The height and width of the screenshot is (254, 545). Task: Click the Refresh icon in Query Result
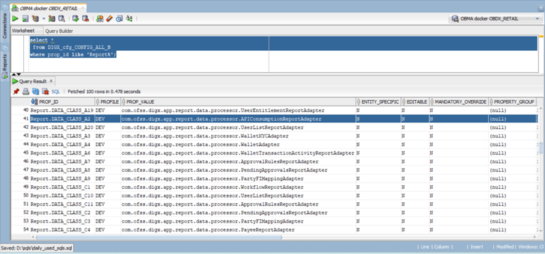coord(36,91)
